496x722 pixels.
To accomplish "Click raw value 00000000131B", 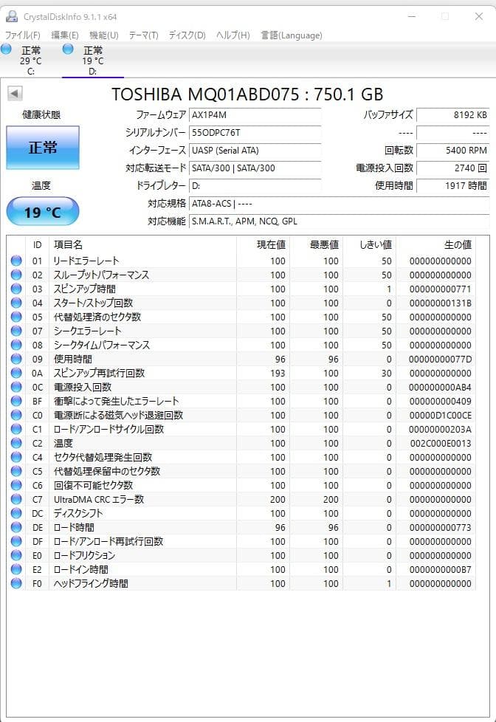I will (441, 303).
